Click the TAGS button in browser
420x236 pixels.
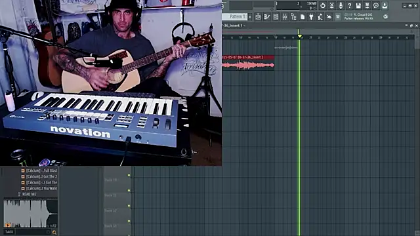9,232
